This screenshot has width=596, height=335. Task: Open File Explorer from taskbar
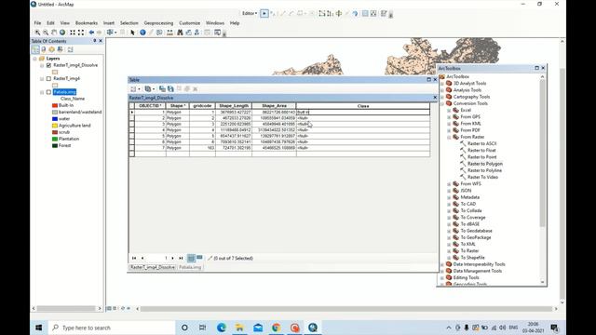pyautogui.click(x=240, y=328)
